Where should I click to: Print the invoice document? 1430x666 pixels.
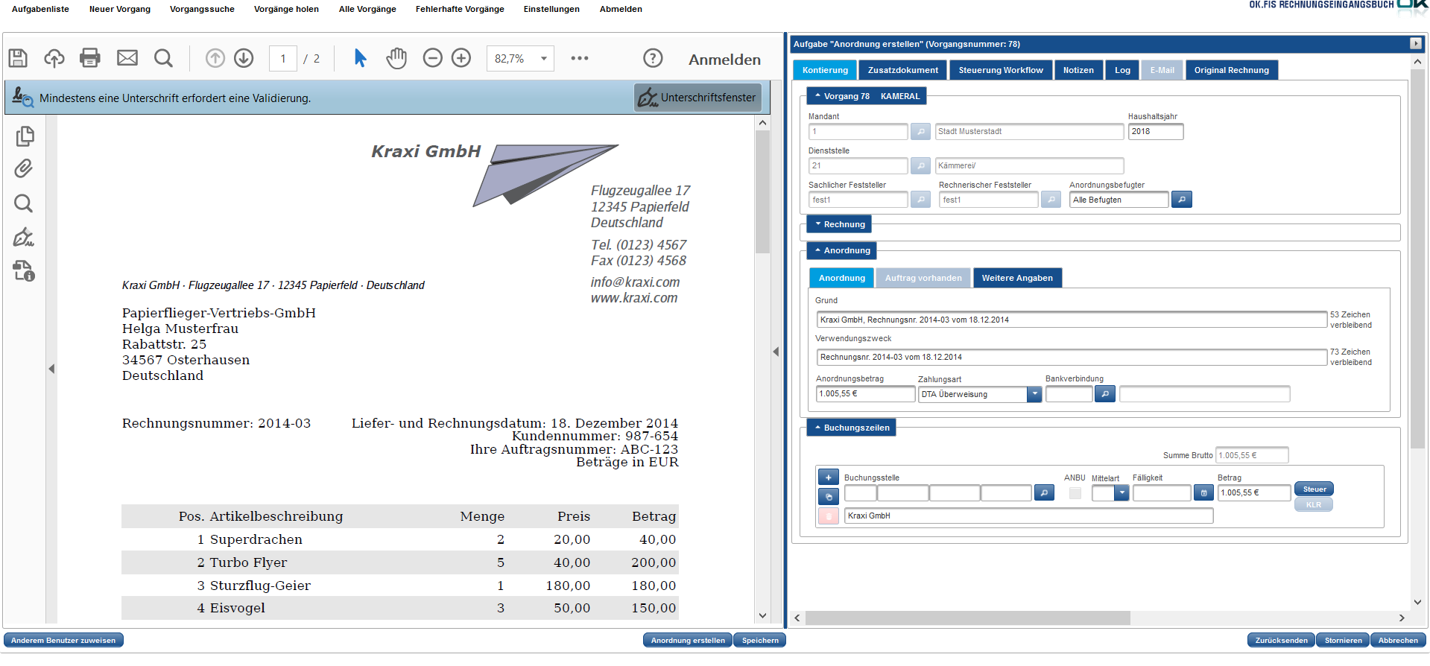pos(90,58)
